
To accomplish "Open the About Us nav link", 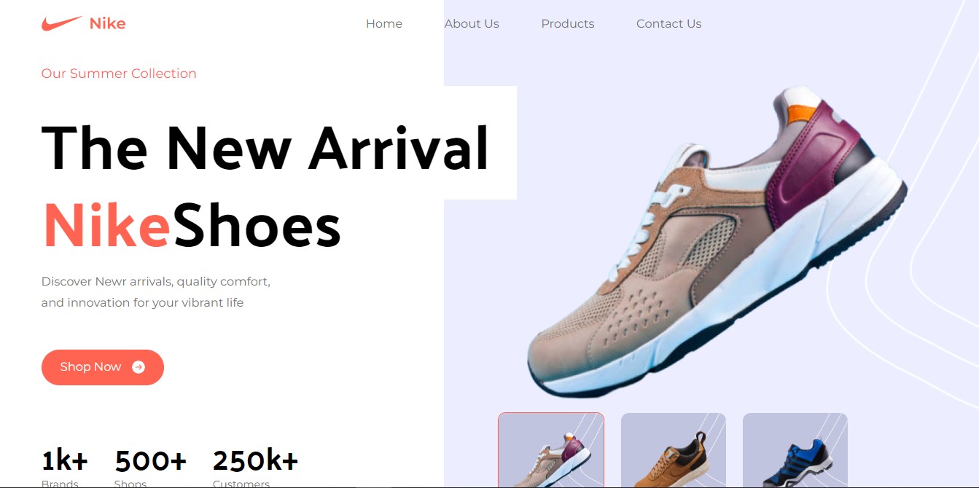I will pos(472,23).
